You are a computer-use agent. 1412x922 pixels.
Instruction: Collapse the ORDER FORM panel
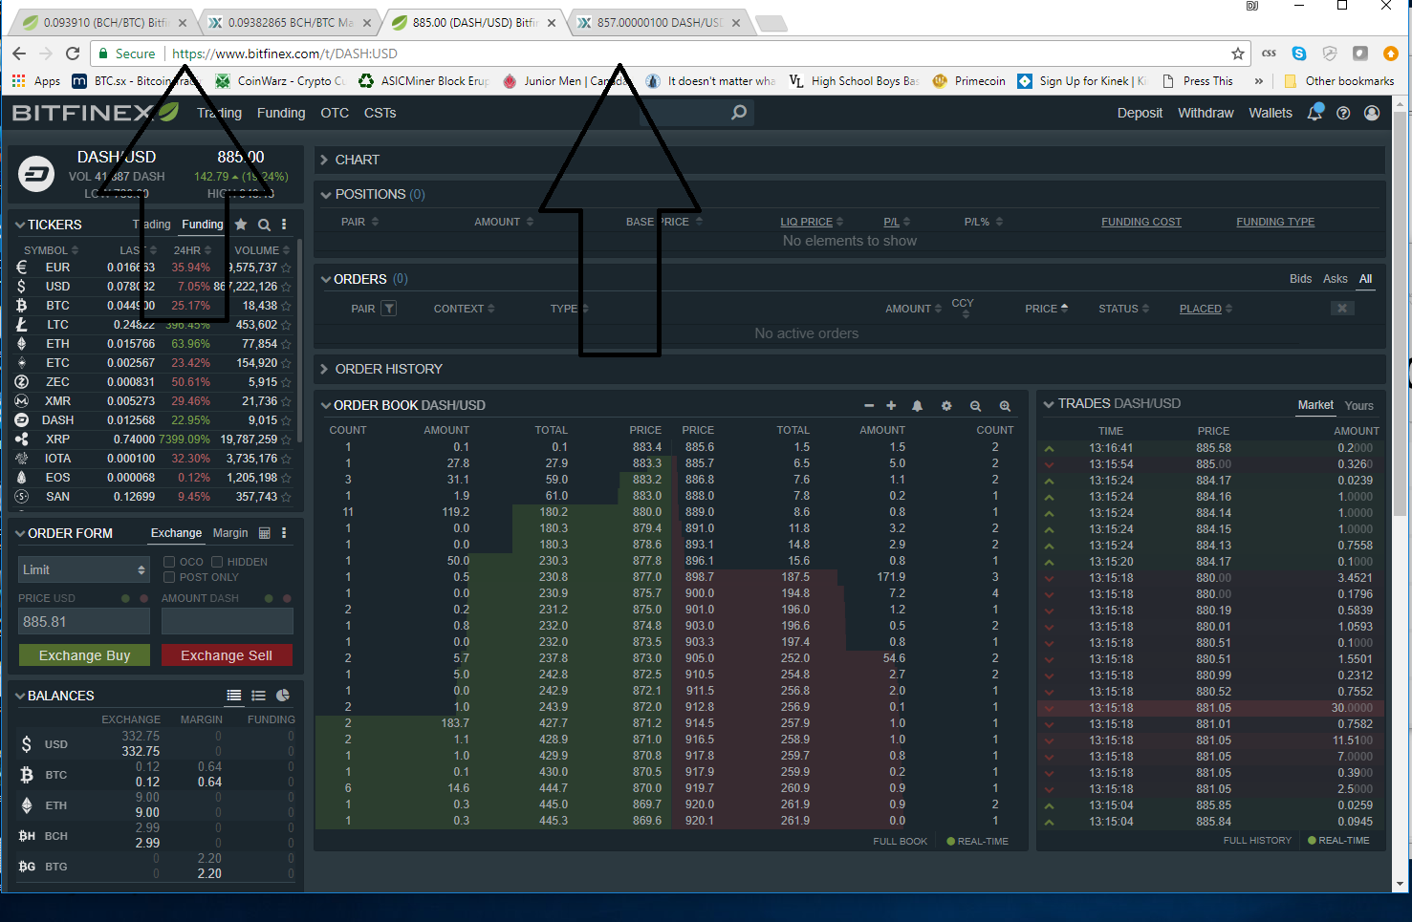coord(20,533)
